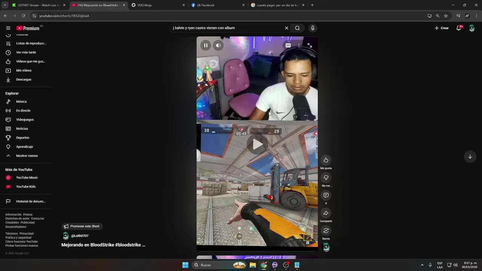Click the Privacidad footer link
This screenshot has width=482, height=271.
click(x=26, y=234)
